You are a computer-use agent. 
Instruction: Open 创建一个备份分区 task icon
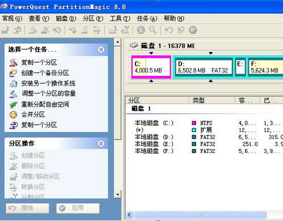[14, 73]
